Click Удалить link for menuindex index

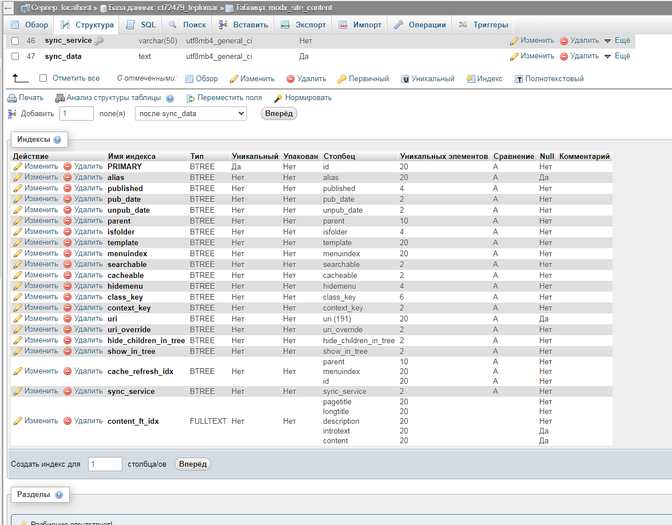point(88,253)
